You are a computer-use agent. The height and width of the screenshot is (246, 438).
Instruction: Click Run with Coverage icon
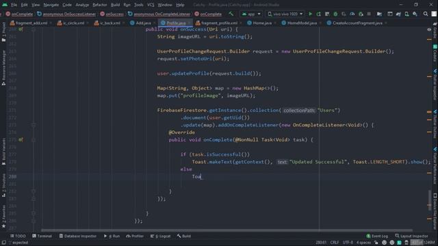344,14
